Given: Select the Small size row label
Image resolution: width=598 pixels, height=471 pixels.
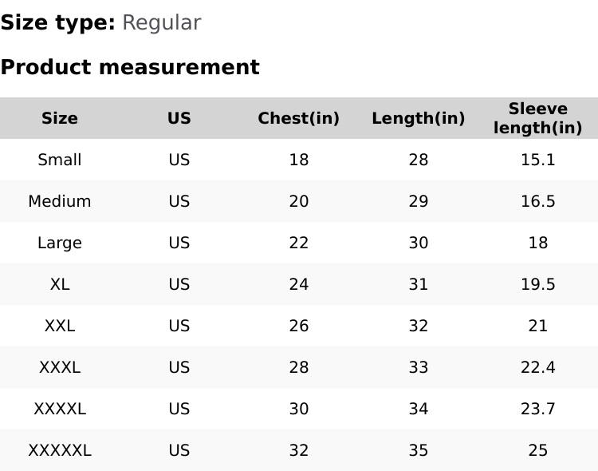Looking at the screenshot, I should pyautogui.click(x=60, y=160).
